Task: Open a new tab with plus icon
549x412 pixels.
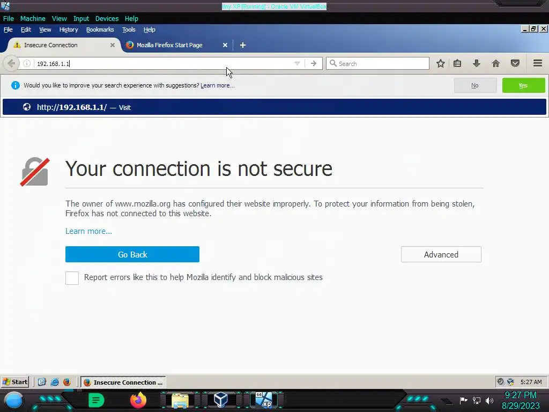Action: 243,45
